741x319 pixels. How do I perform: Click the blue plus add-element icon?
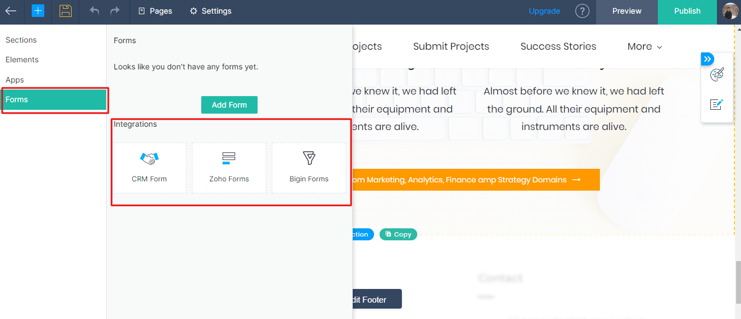[38, 11]
